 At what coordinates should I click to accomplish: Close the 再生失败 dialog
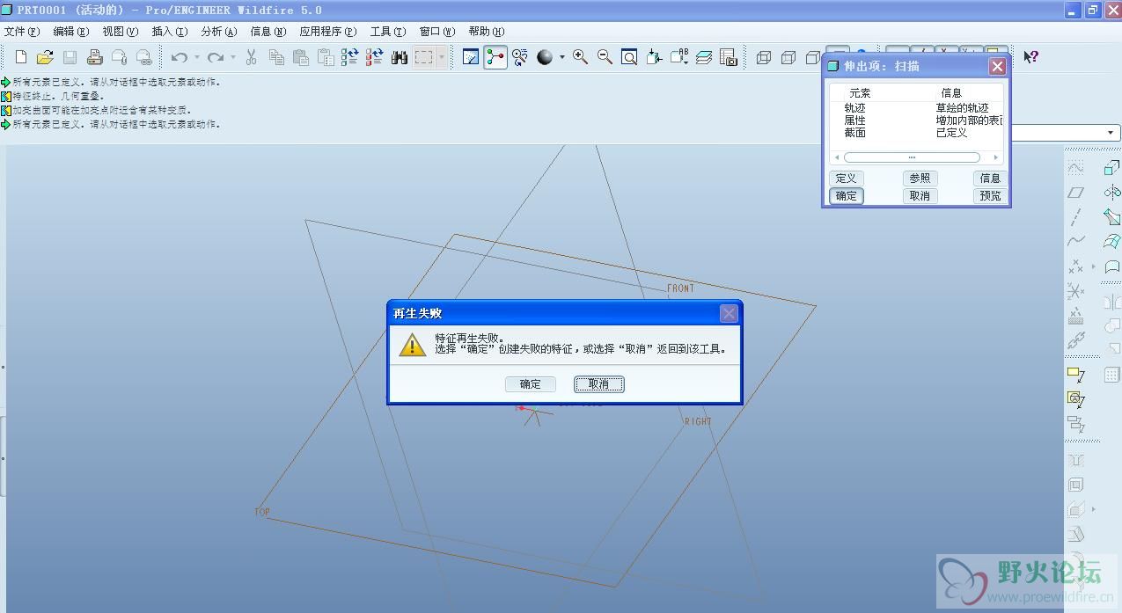point(729,313)
